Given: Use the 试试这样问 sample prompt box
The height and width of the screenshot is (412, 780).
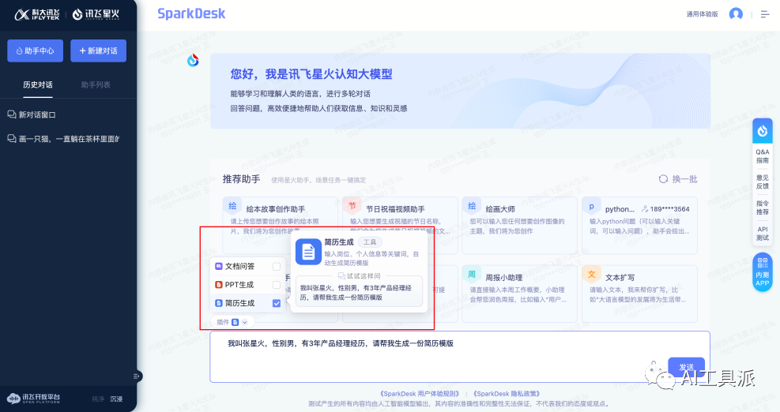Looking at the screenshot, I should 359,292.
